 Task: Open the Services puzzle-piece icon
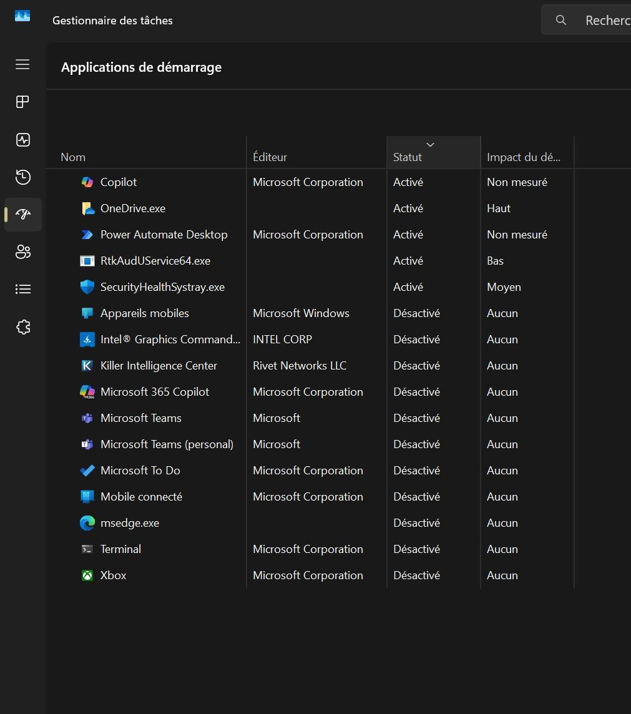22,326
